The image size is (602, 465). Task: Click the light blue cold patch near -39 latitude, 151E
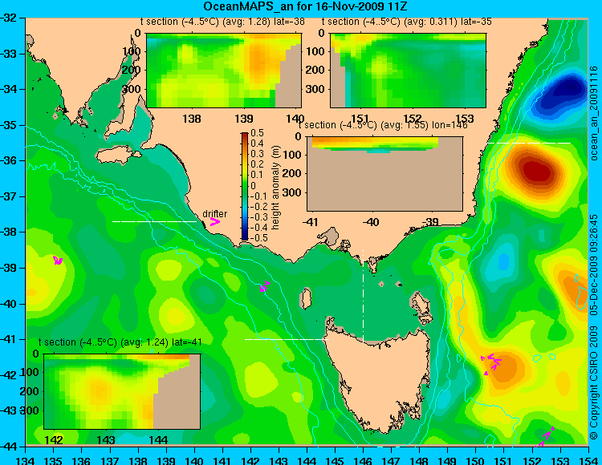coord(503,262)
